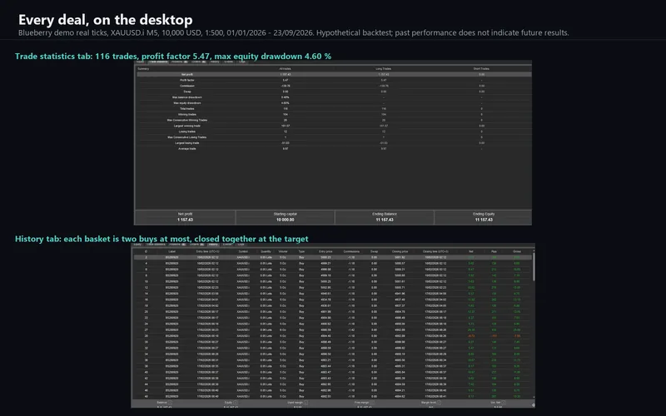Sort History by Volume column header

(x=282, y=251)
